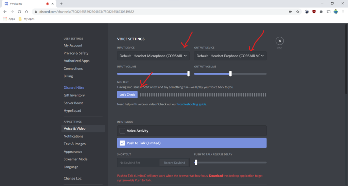
Task: Toggle Push to Talk (Limited) checkbox
Action: [122, 143]
